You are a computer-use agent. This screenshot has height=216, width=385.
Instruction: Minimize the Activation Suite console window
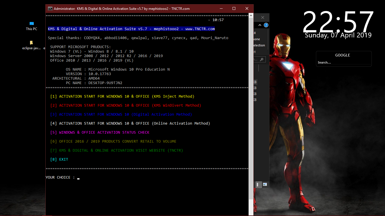pyautogui.click(x=221, y=9)
